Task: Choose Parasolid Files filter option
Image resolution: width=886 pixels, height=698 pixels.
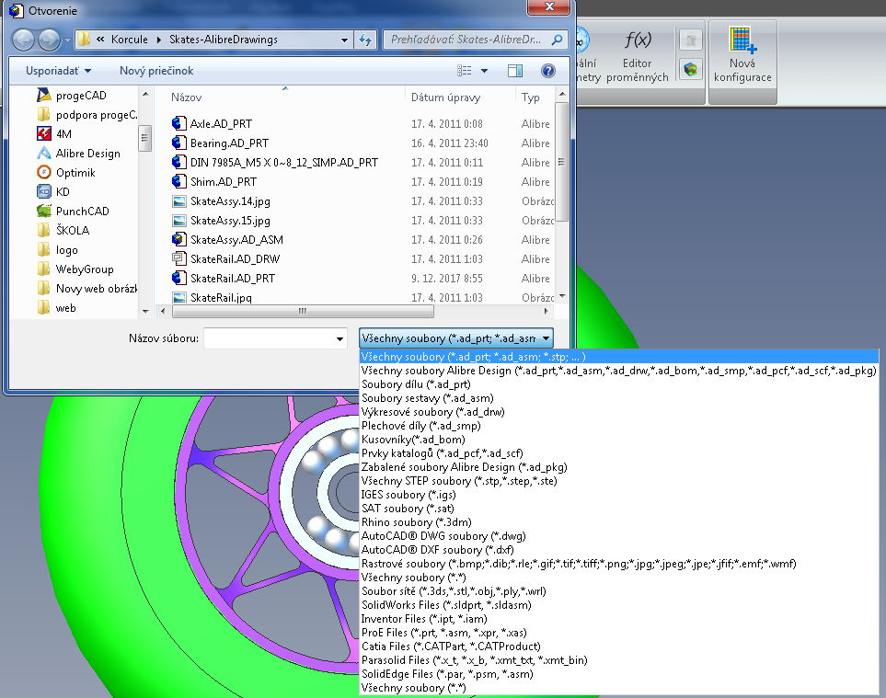Action: [x=619, y=660]
